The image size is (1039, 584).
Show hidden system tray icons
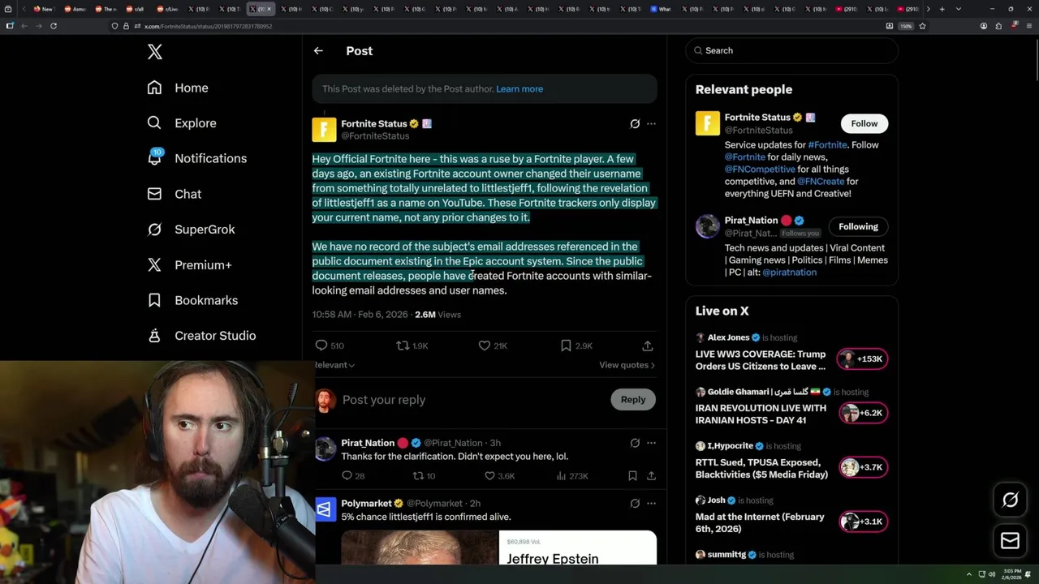click(x=969, y=574)
